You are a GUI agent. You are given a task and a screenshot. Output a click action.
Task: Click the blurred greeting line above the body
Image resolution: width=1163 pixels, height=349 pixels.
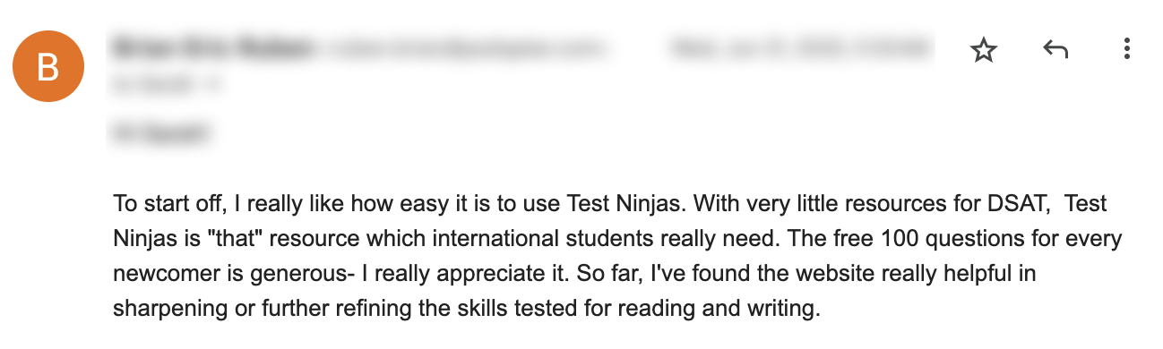[x=161, y=134]
